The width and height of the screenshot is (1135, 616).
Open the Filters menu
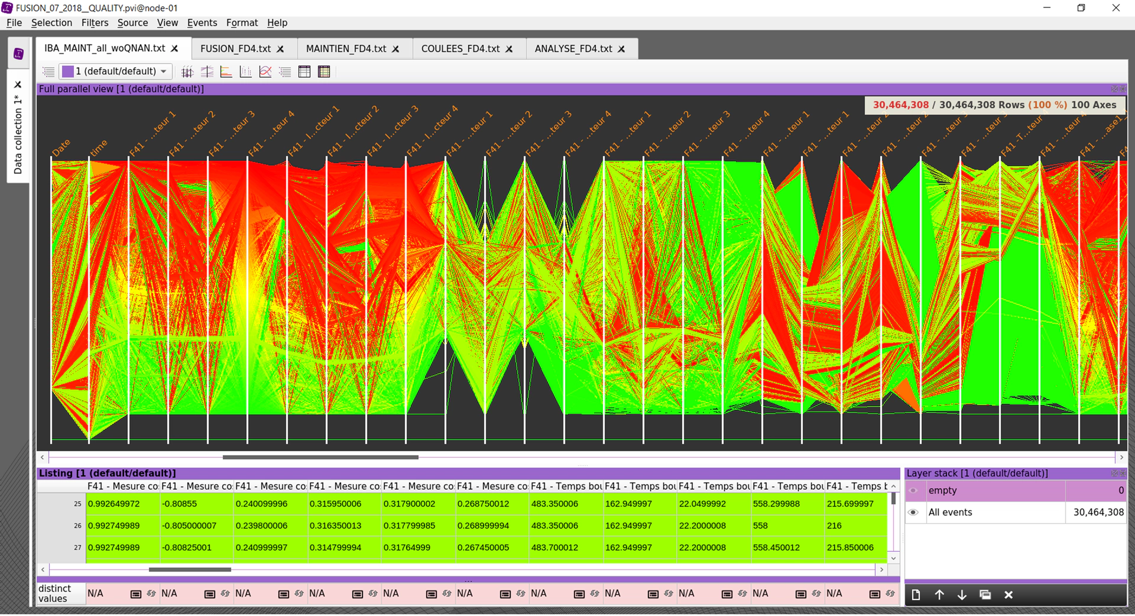click(x=95, y=22)
